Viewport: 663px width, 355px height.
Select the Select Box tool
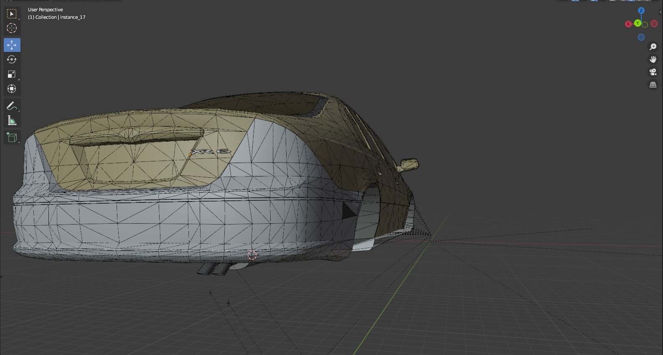(x=12, y=14)
